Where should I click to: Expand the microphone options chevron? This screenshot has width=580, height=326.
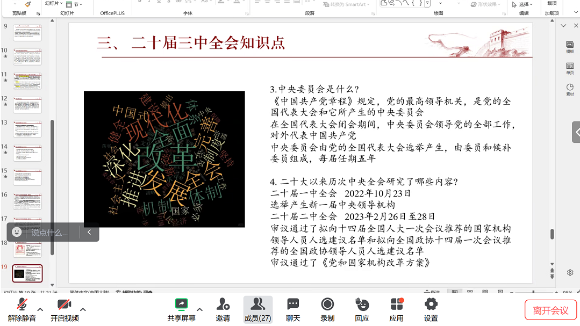[x=39, y=309]
